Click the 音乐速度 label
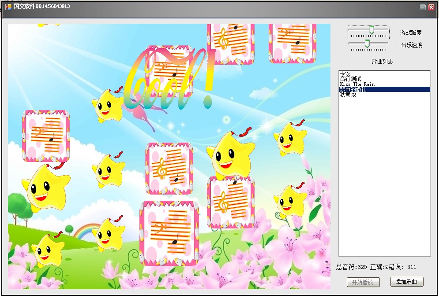 (x=412, y=45)
